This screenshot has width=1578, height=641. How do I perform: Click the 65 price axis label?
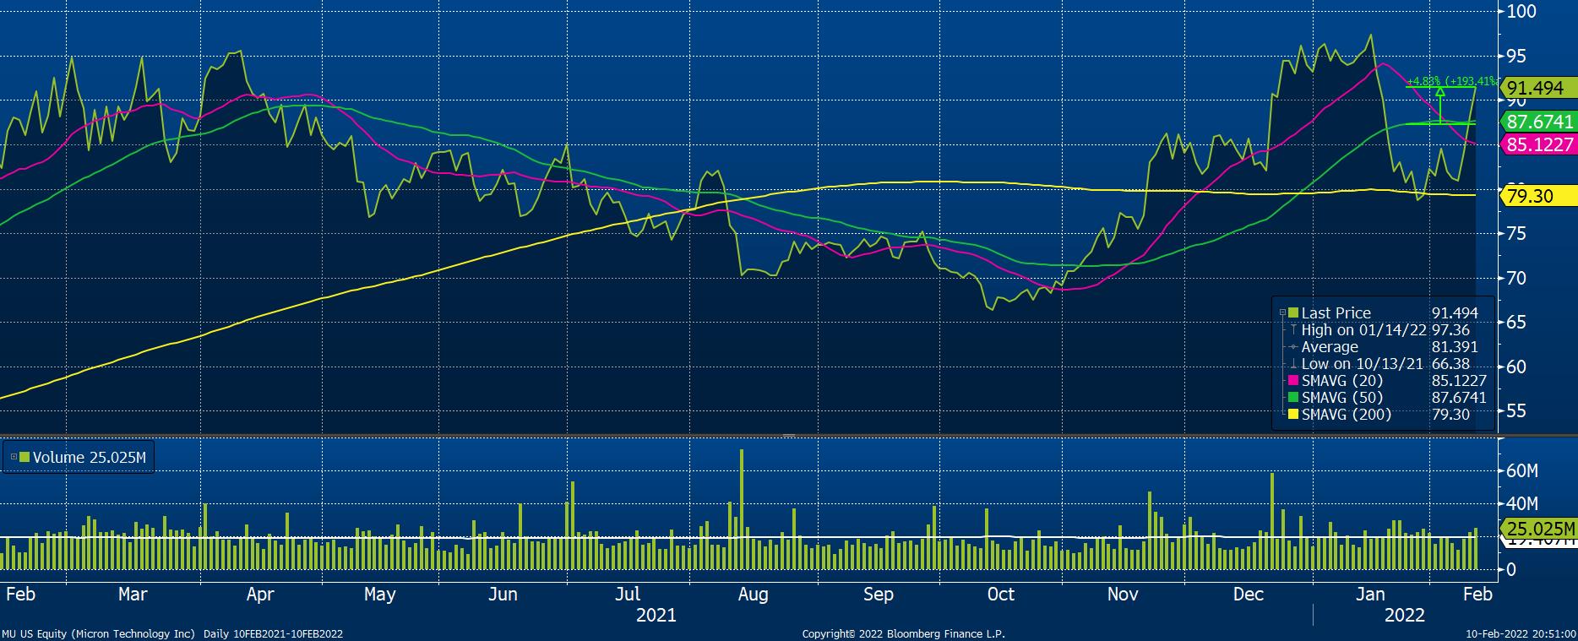pos(1516,322)
